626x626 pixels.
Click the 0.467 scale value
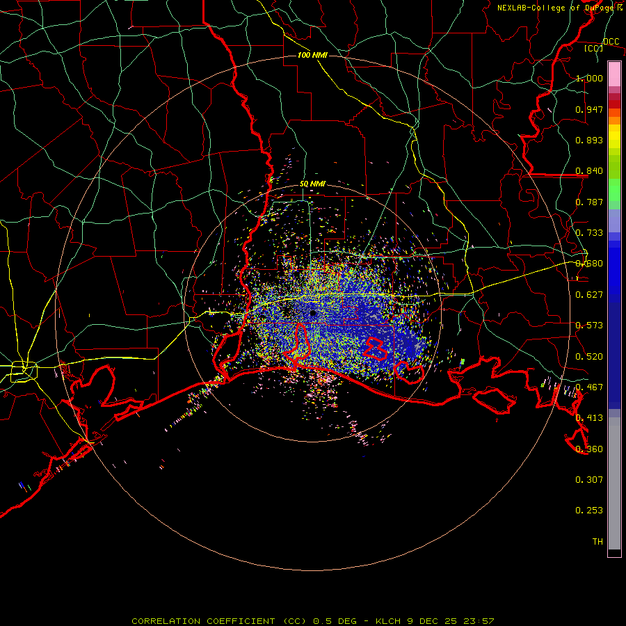click(x=589, y=387)
